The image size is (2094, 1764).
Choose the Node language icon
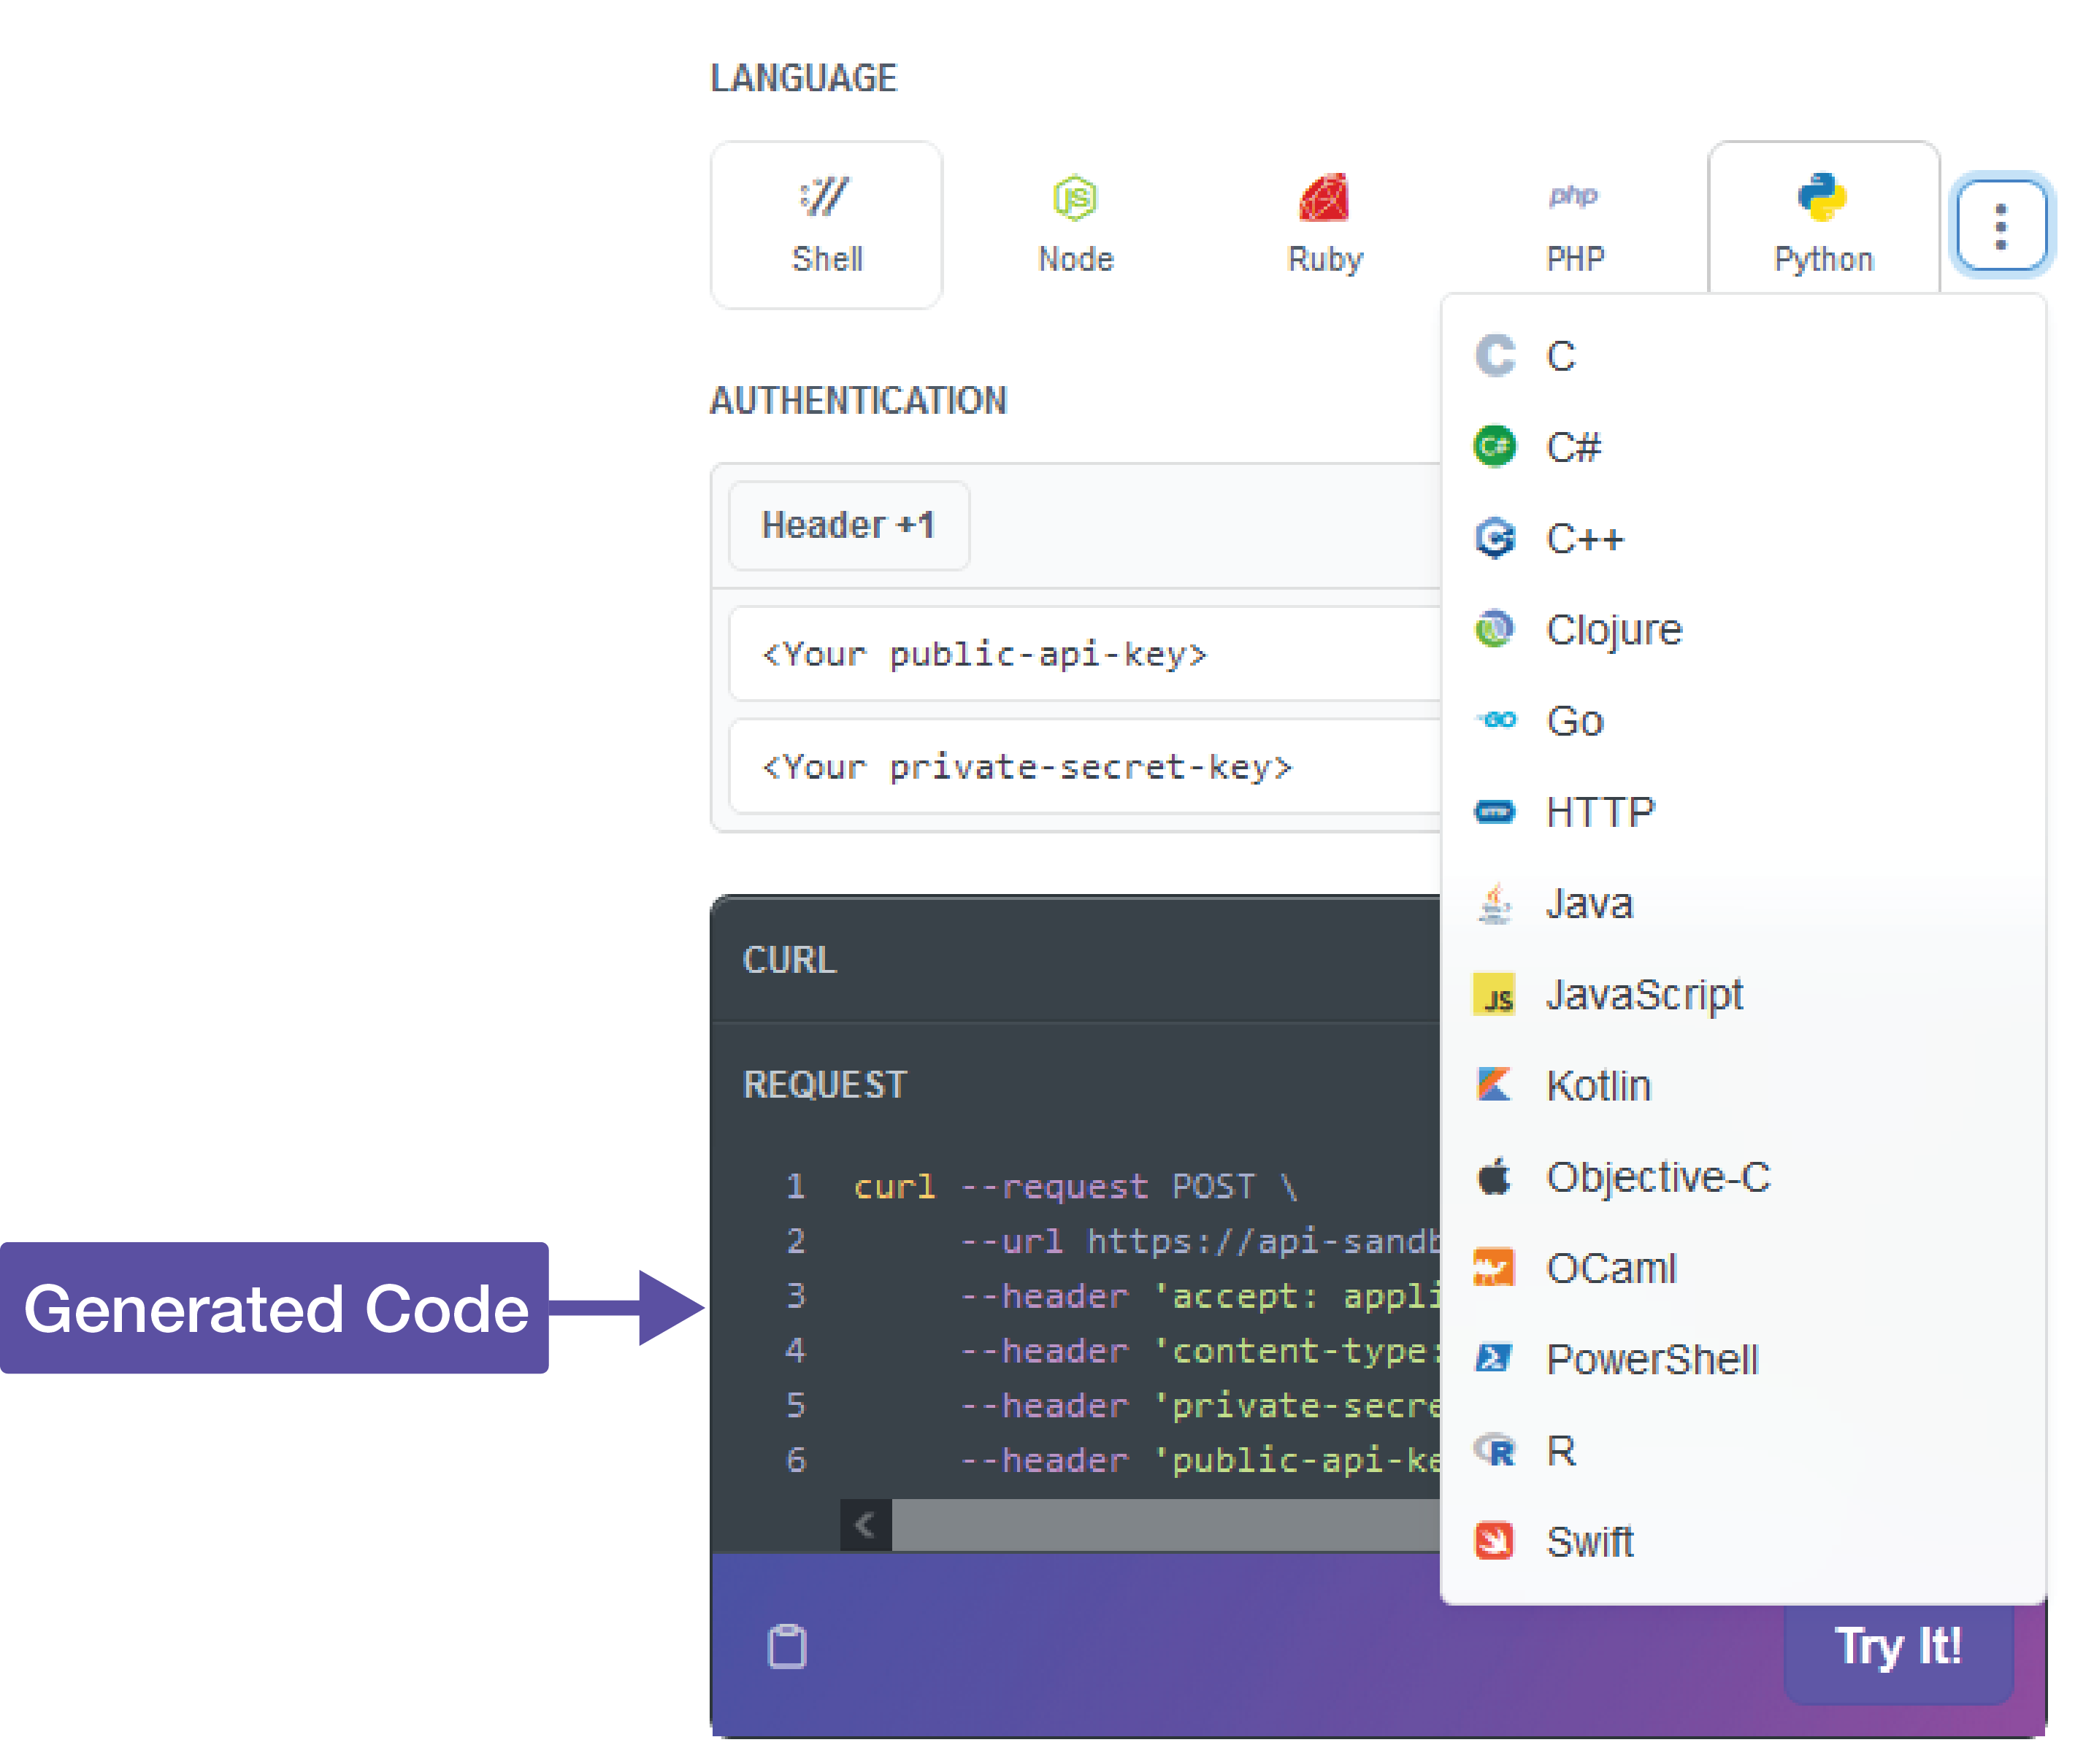1075,224
